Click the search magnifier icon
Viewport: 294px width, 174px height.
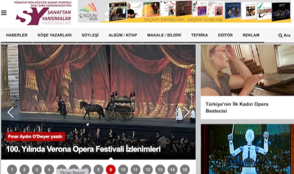tap(280, 35)
